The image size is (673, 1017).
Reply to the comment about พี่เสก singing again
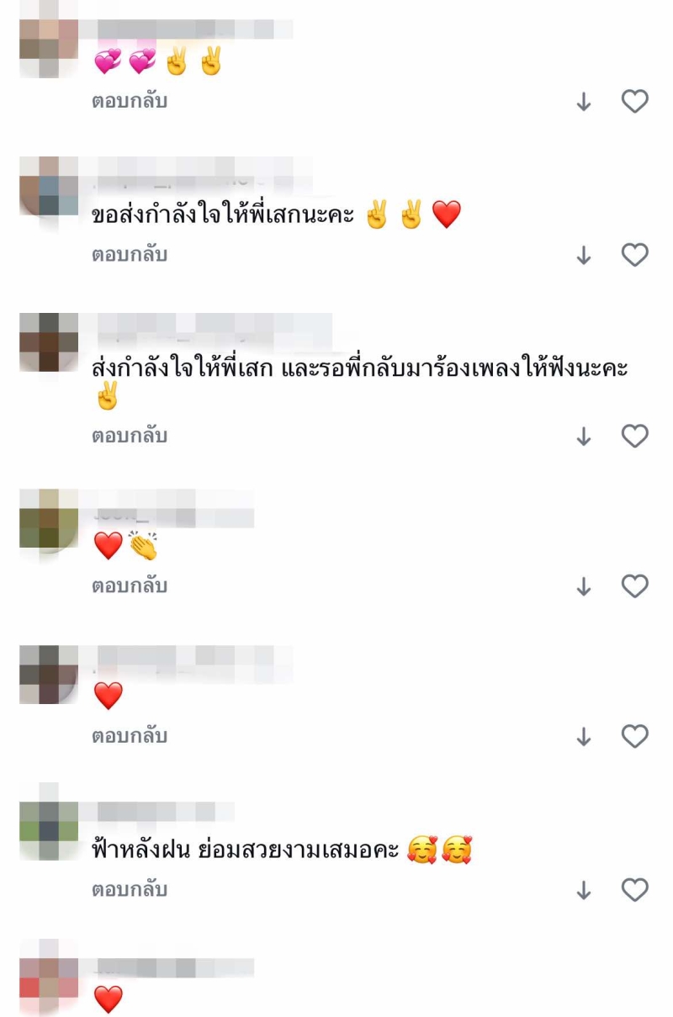point(130,436)
